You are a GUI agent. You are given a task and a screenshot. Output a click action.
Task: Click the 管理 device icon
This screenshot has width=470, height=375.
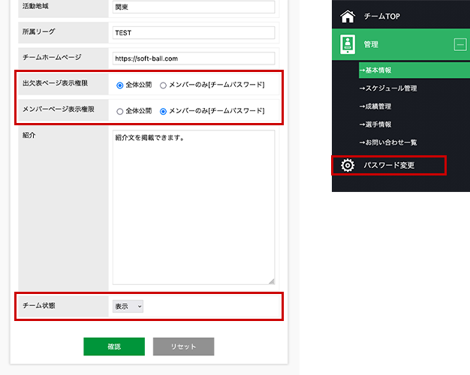(347, 45)
